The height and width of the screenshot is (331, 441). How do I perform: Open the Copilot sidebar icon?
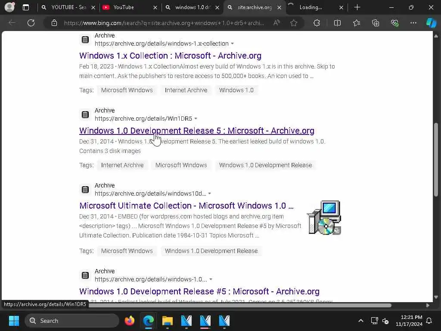click(431, 23)
